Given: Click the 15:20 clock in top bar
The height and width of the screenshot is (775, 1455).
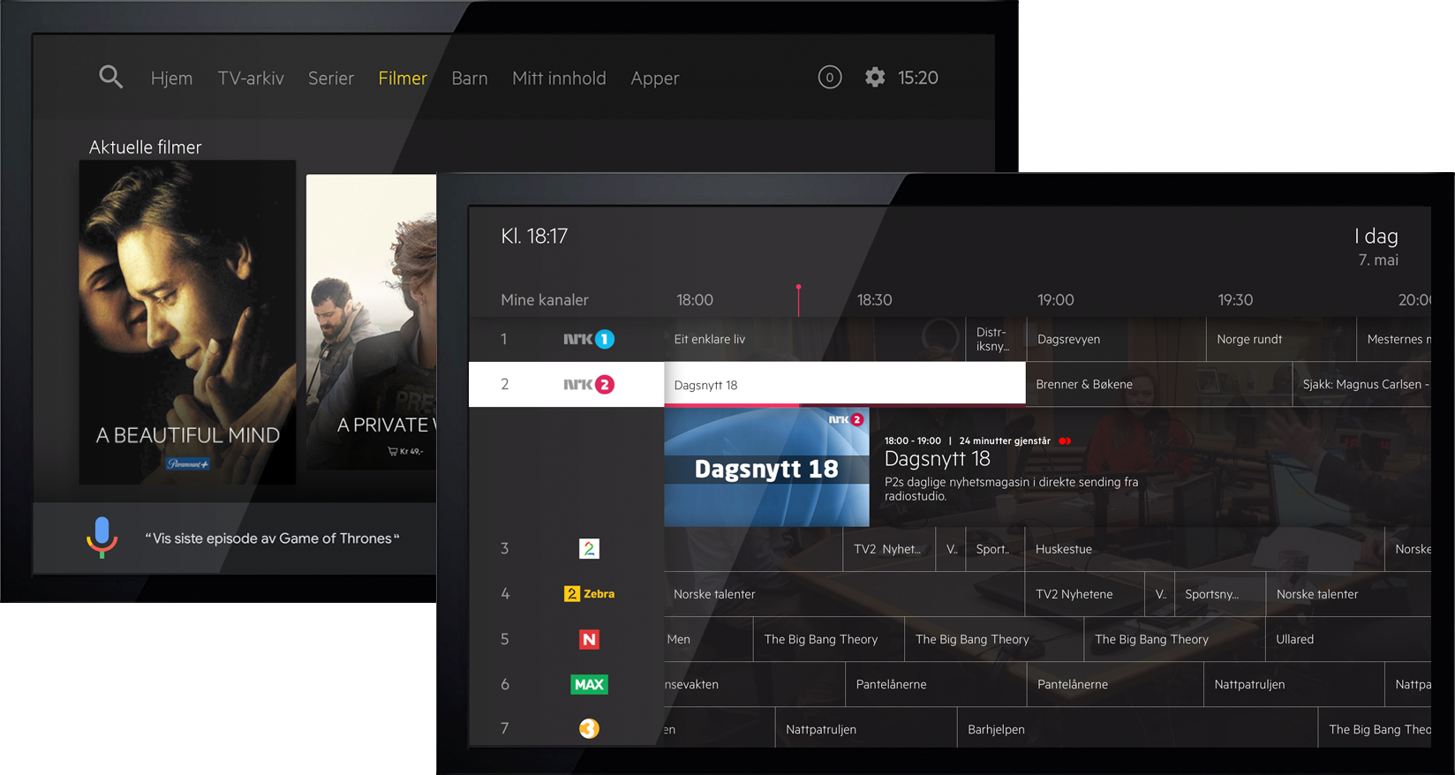Looking at the screenshot, I should 918,78.
